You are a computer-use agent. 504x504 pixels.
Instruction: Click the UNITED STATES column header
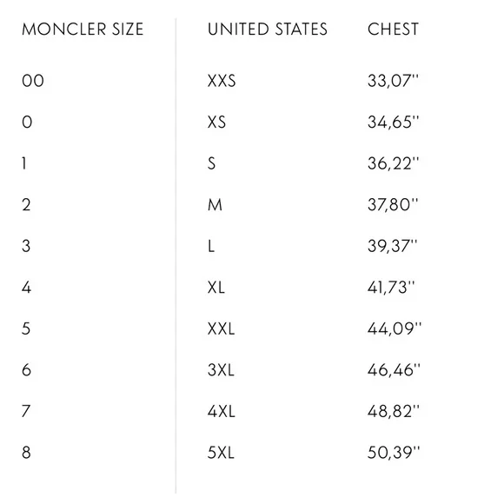pos(268,30)
